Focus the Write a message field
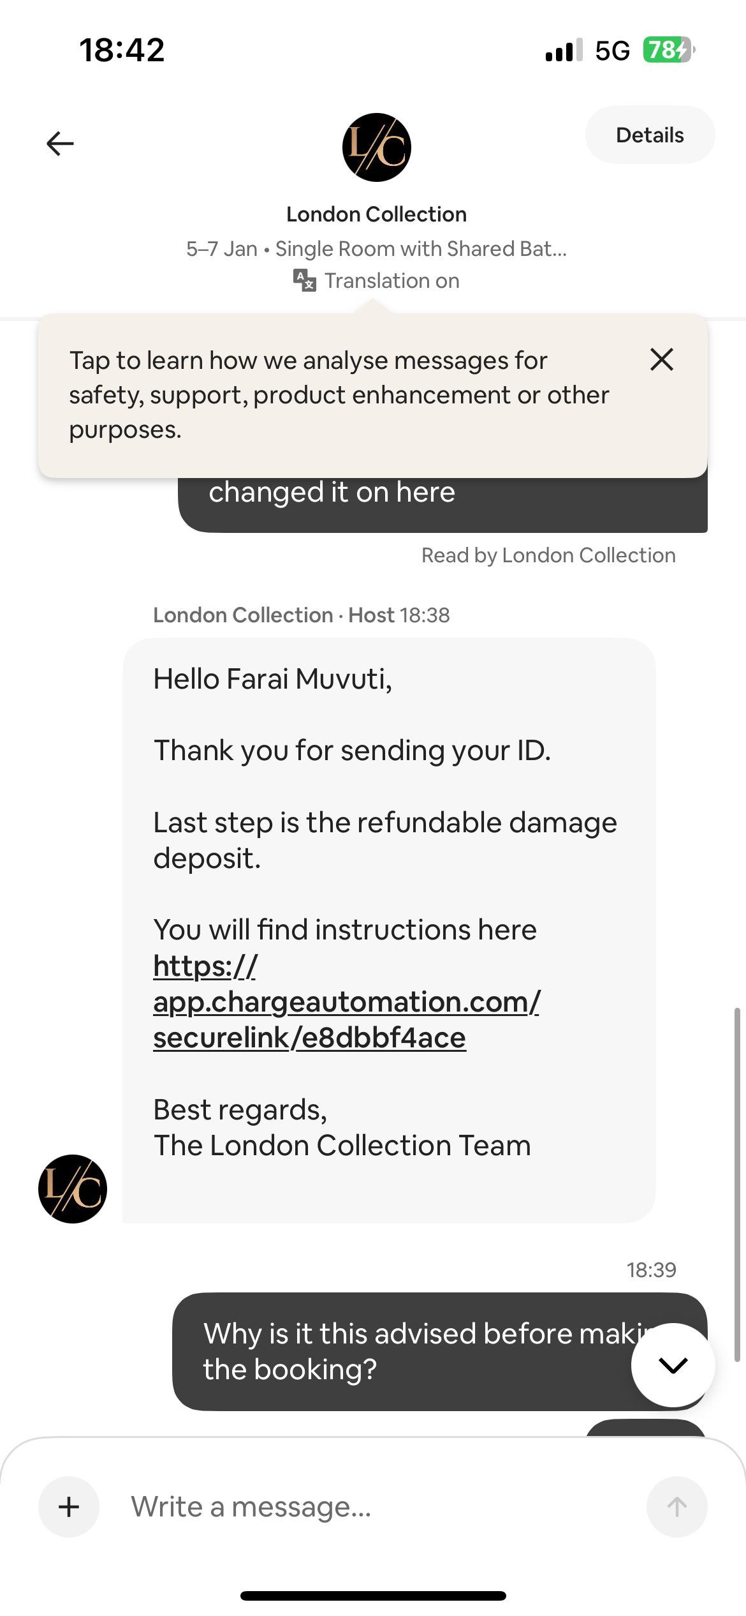This screenshot has width=746, height=1616. (x=370, y=1507)
